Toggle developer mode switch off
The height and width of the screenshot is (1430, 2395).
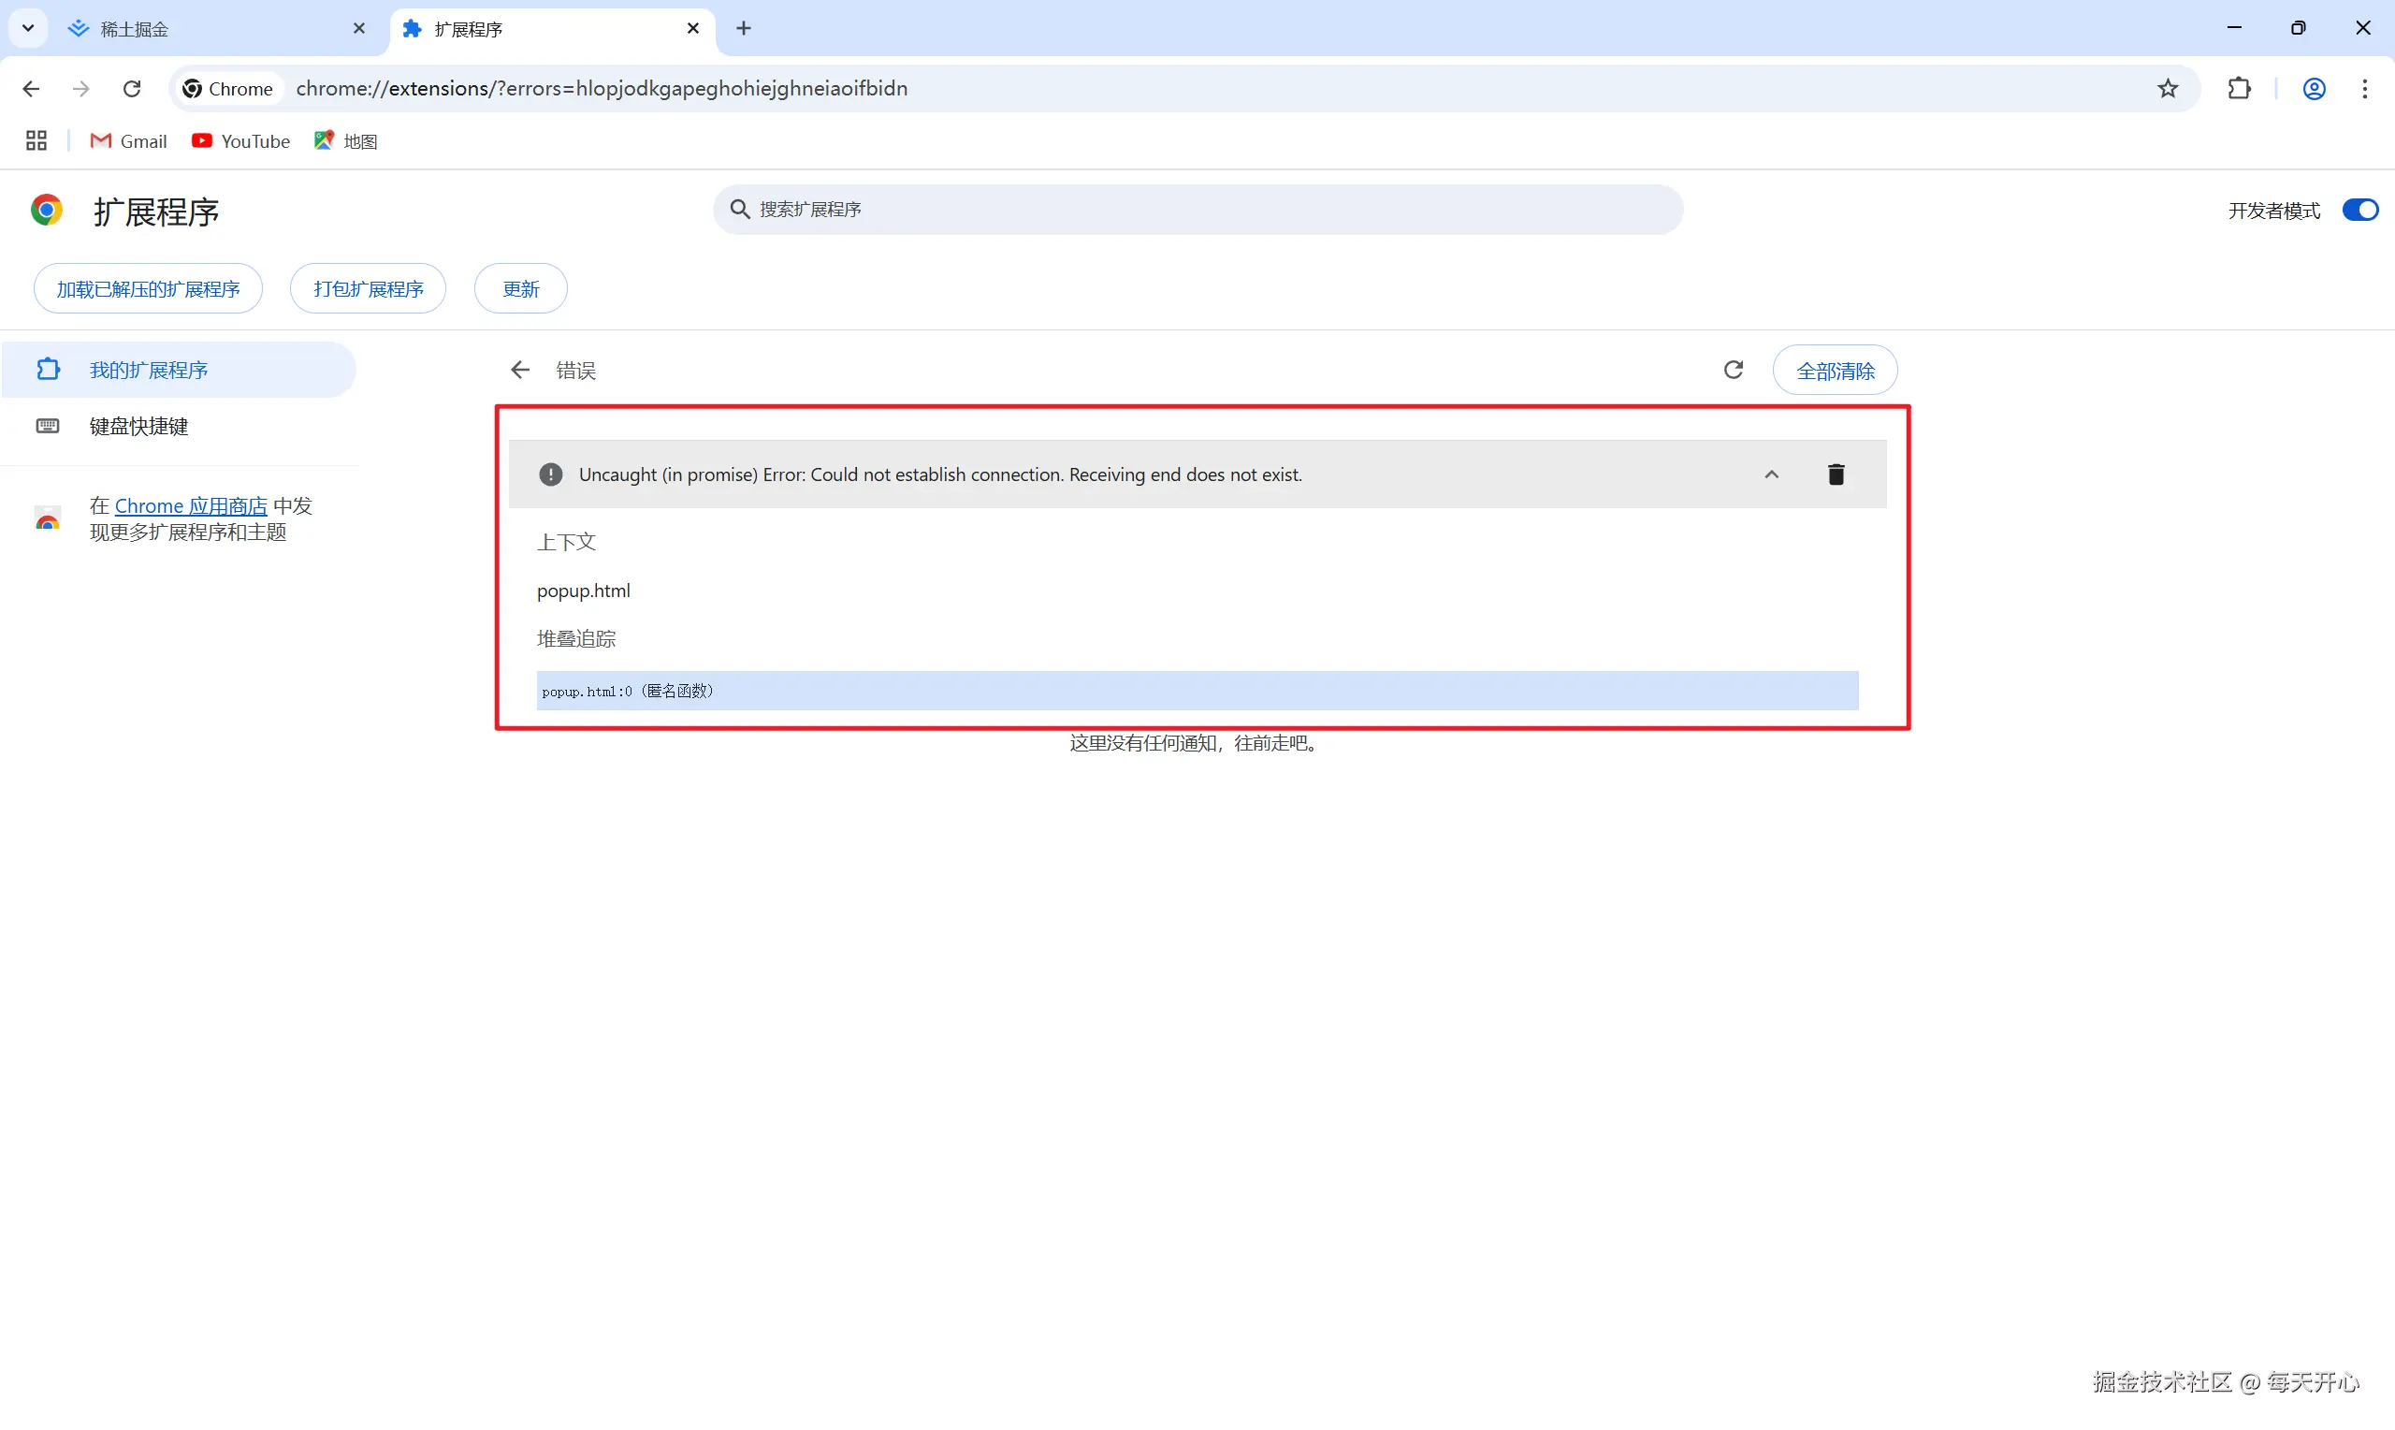click(x=2359, y=210)
